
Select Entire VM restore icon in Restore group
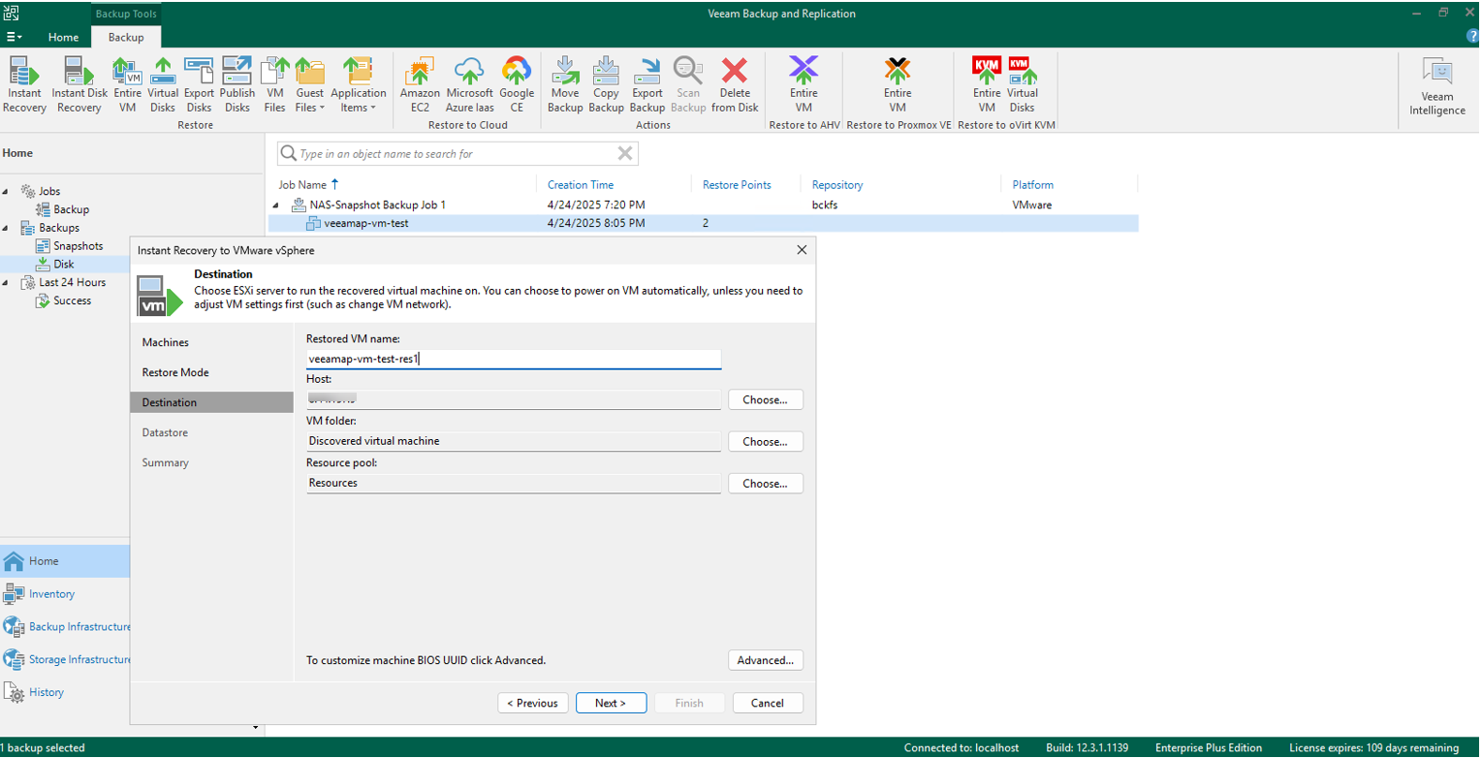point(127,85)
